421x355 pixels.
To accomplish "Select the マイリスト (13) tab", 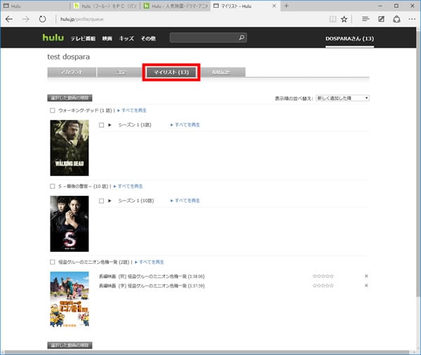I will pyautogui.click(x=171, y=72).
